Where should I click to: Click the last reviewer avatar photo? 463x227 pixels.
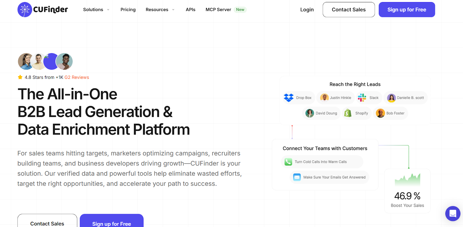coord(64,61)
